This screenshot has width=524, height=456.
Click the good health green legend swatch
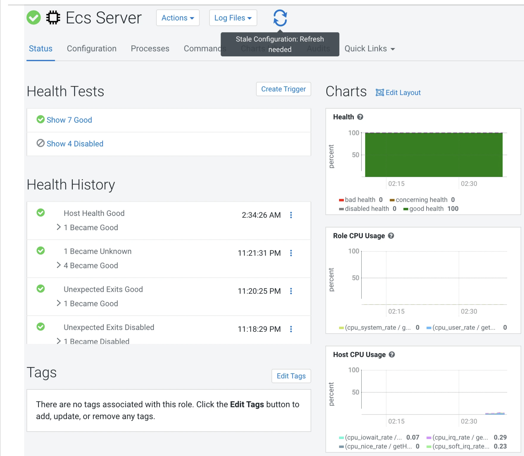[406, 209]
